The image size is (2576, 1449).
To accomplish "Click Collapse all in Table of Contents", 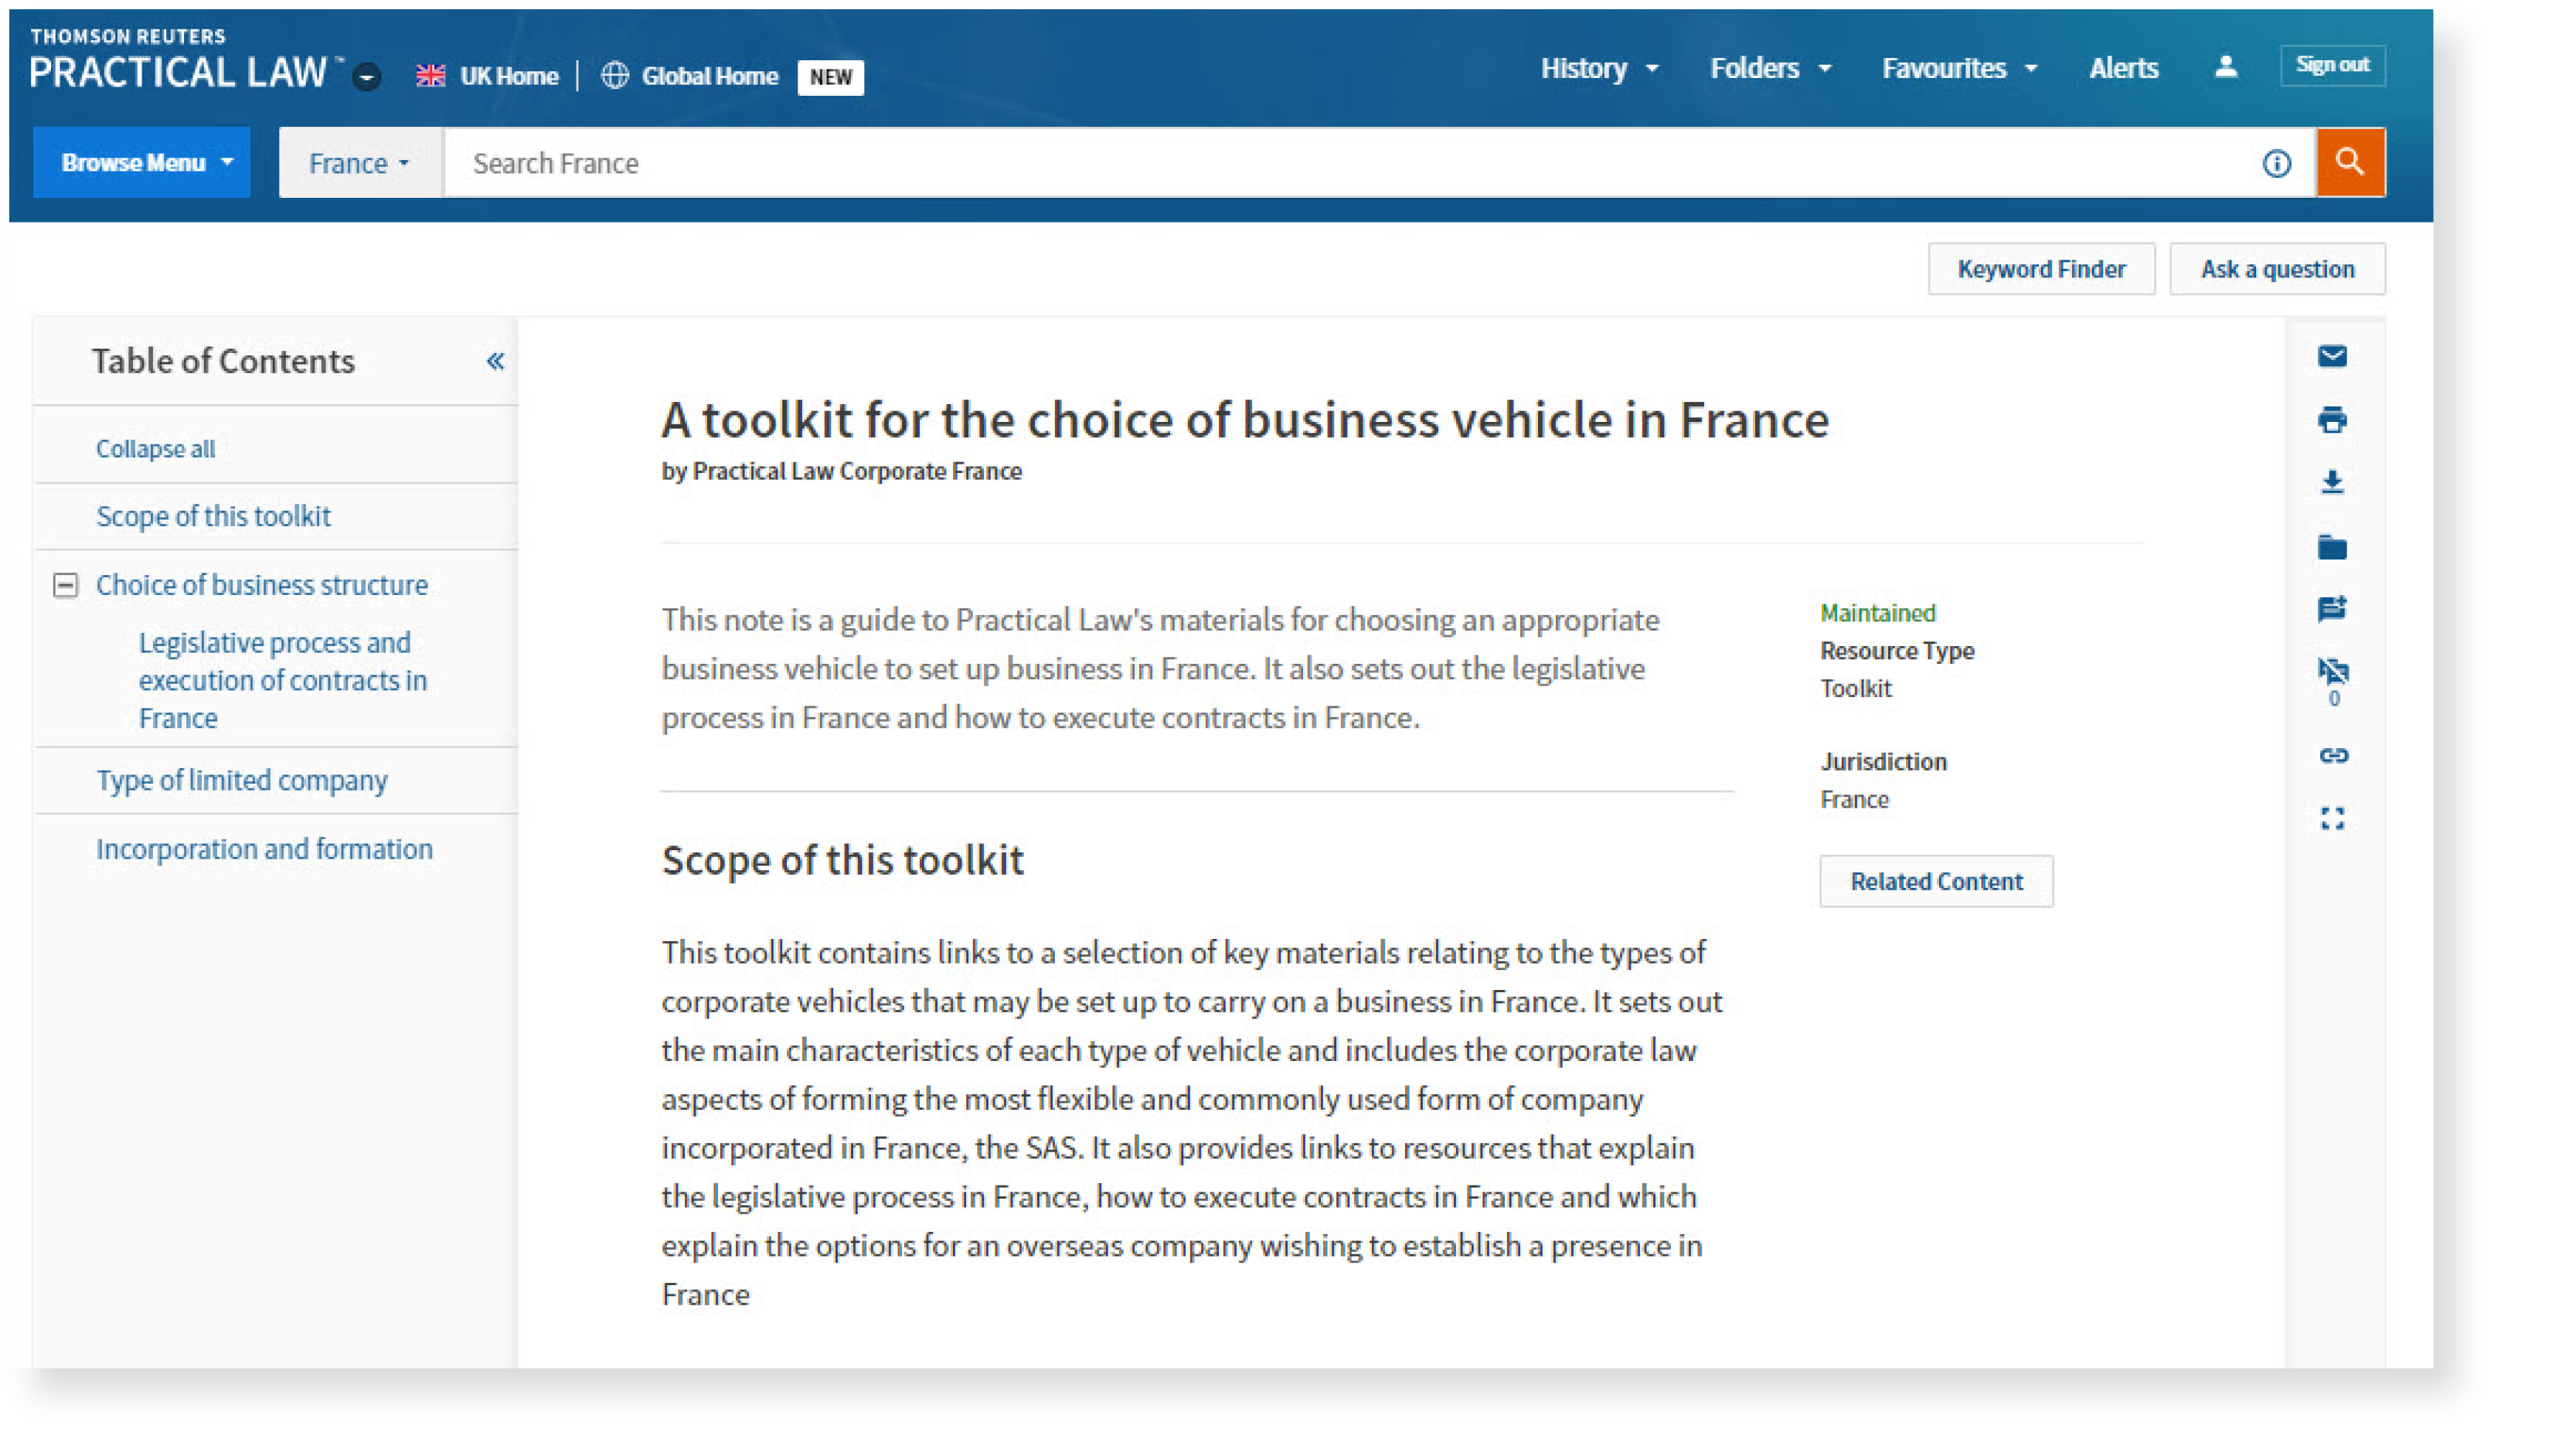I will [x=155, y=449].
